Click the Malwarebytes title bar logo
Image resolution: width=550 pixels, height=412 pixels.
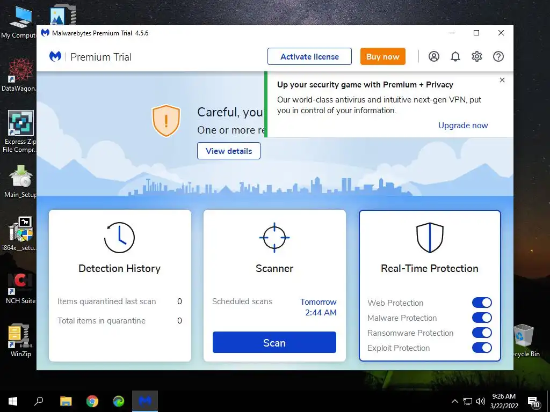(x=45, y=33)
